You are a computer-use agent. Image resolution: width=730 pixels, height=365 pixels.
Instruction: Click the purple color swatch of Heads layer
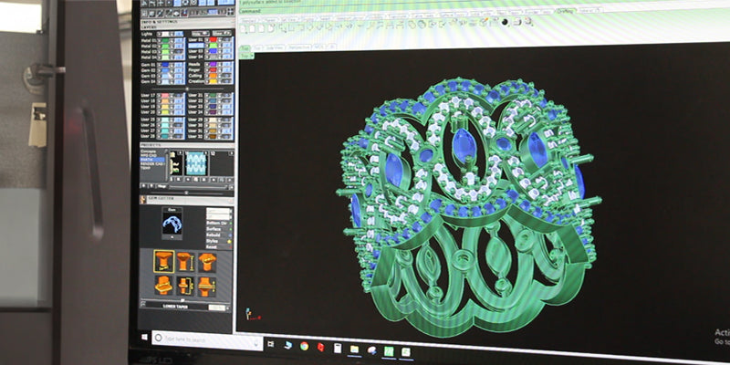(x=213, y=64)
